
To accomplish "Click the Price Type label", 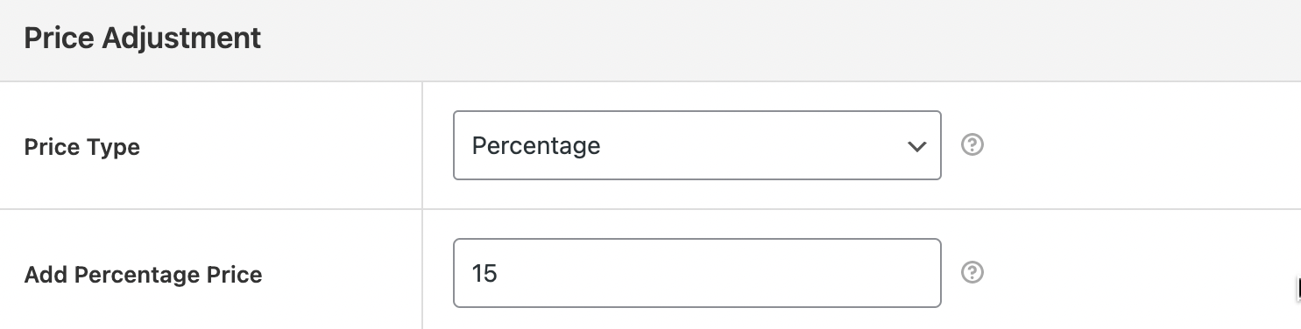I will coord(82,147).
